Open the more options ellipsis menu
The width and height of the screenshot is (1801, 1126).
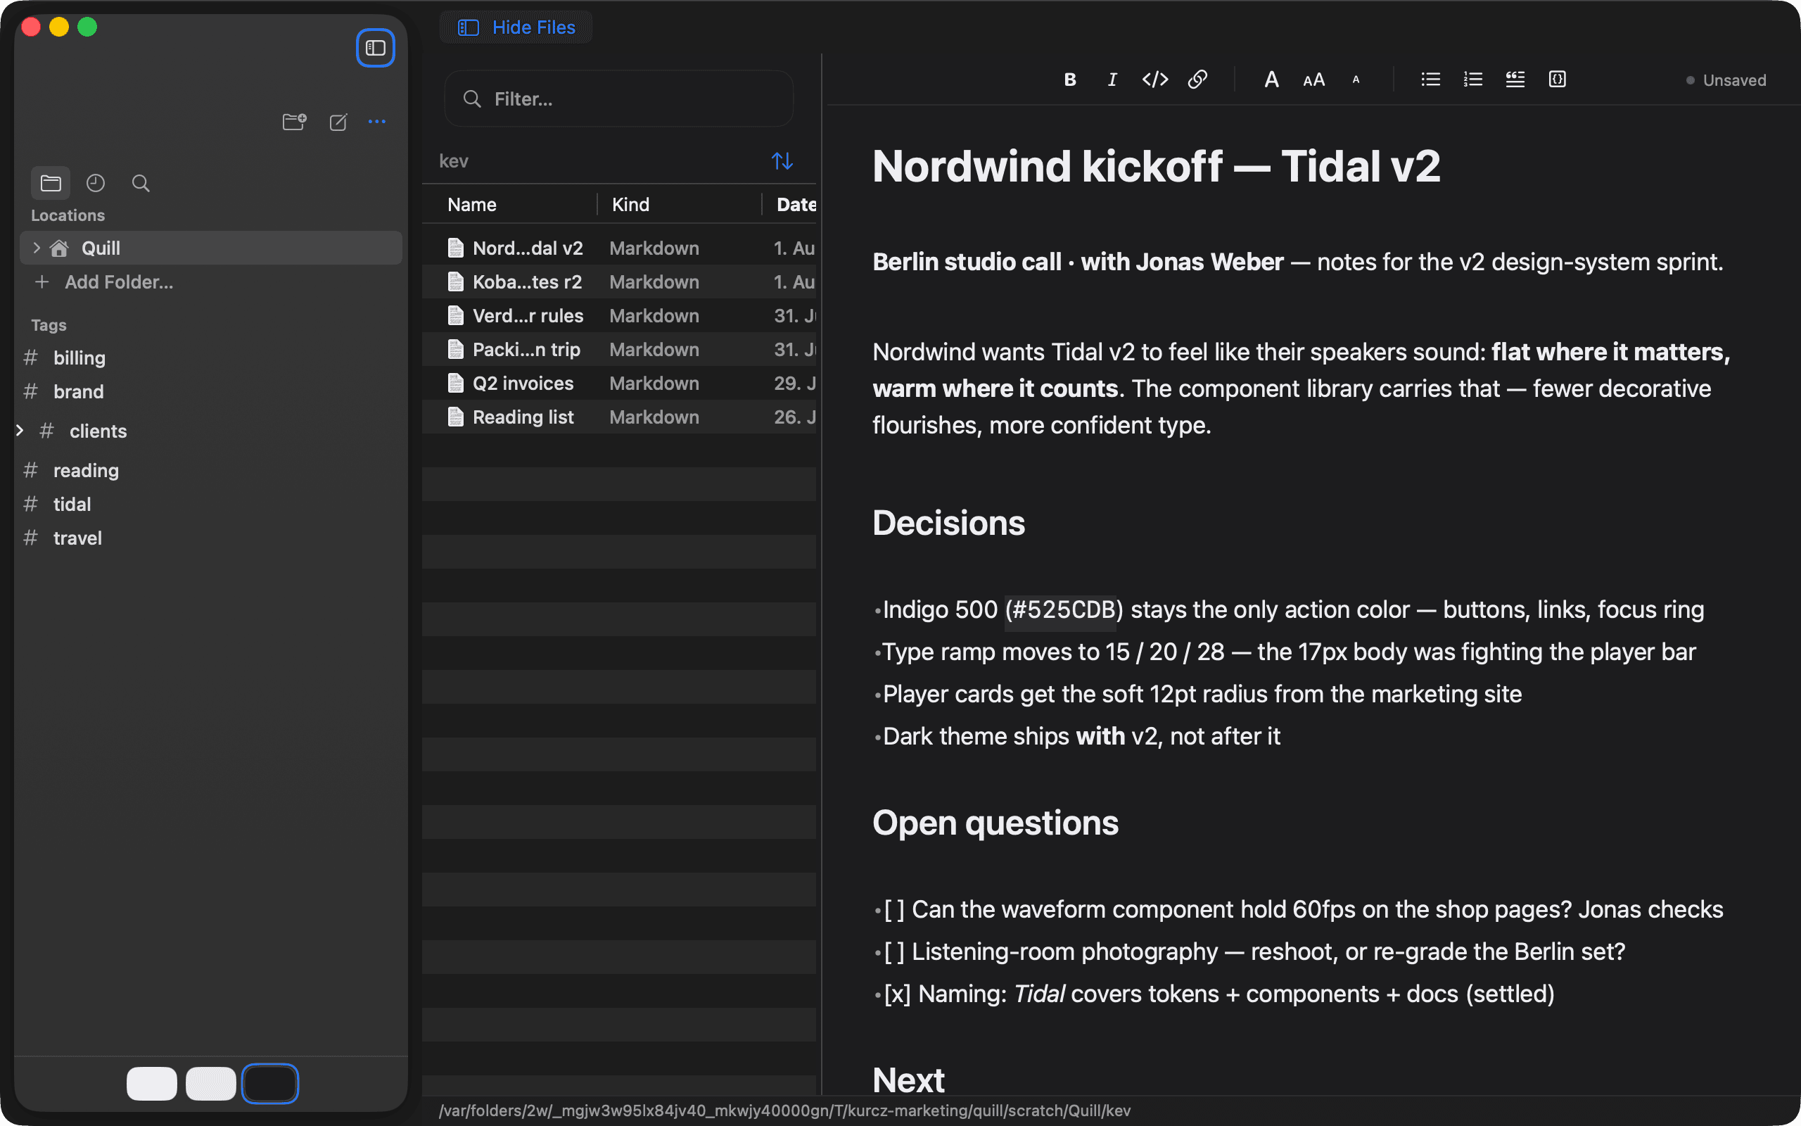click(x=377, y=121)
